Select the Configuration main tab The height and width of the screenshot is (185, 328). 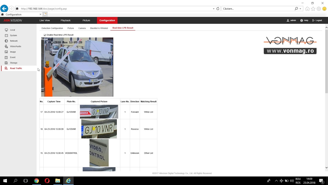click(x=107, y=20)
